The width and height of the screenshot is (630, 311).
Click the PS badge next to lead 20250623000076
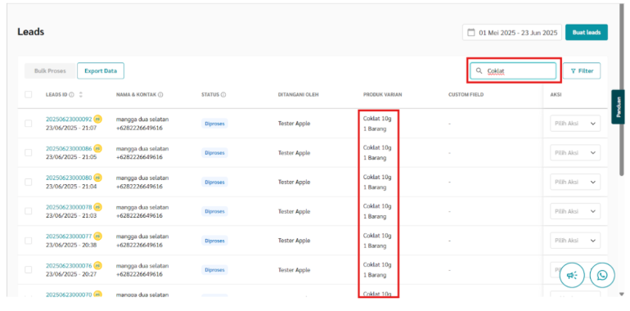pos(97,266)
